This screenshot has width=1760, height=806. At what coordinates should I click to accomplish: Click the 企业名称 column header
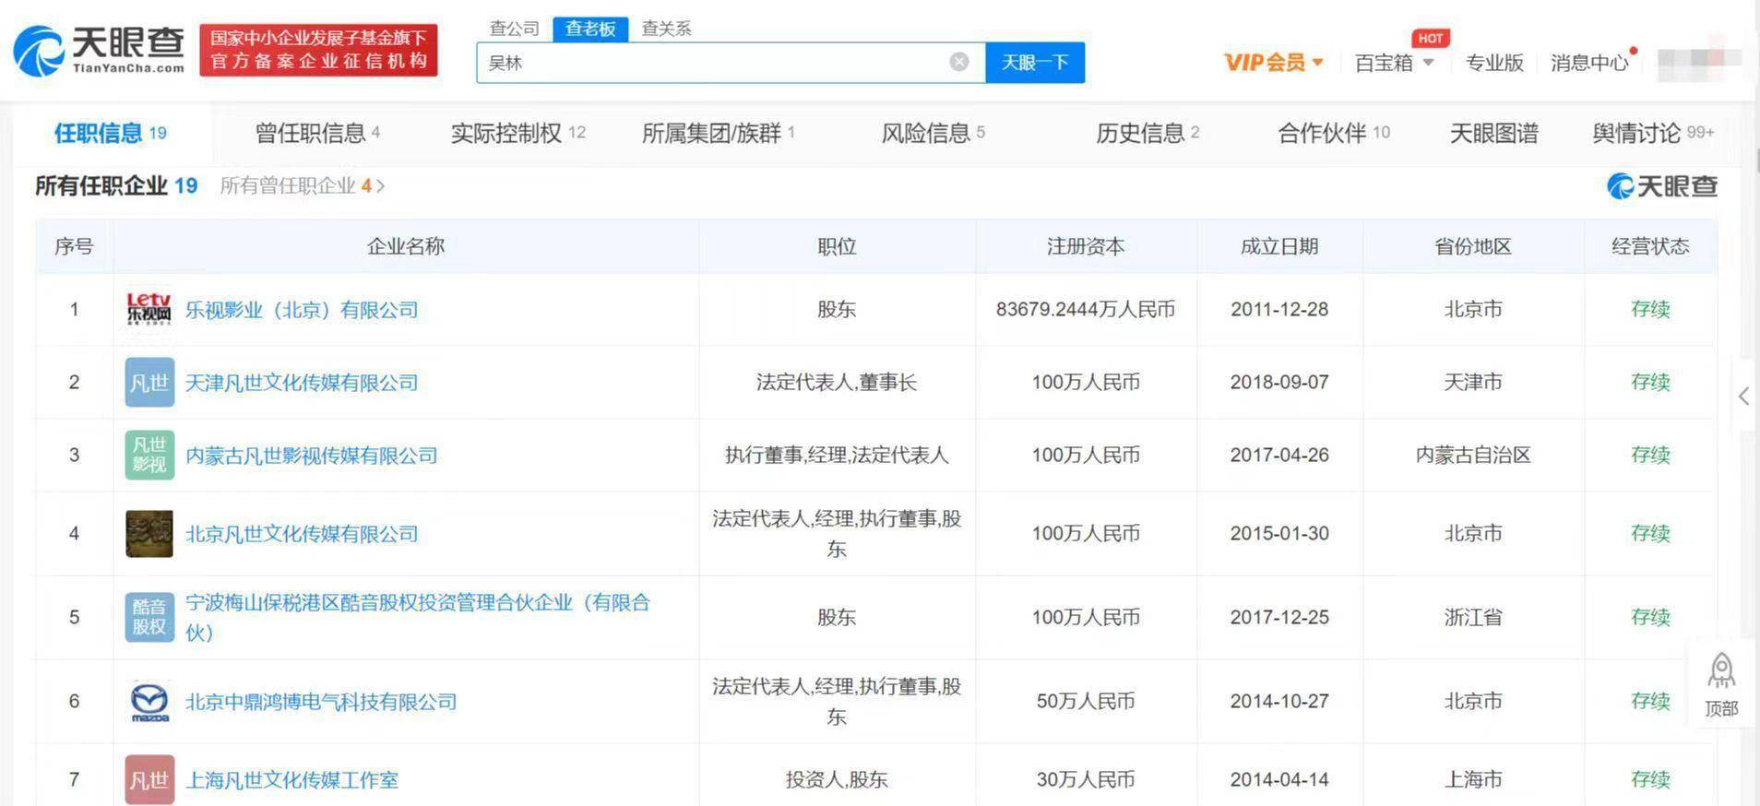click(x=406, y=246)
